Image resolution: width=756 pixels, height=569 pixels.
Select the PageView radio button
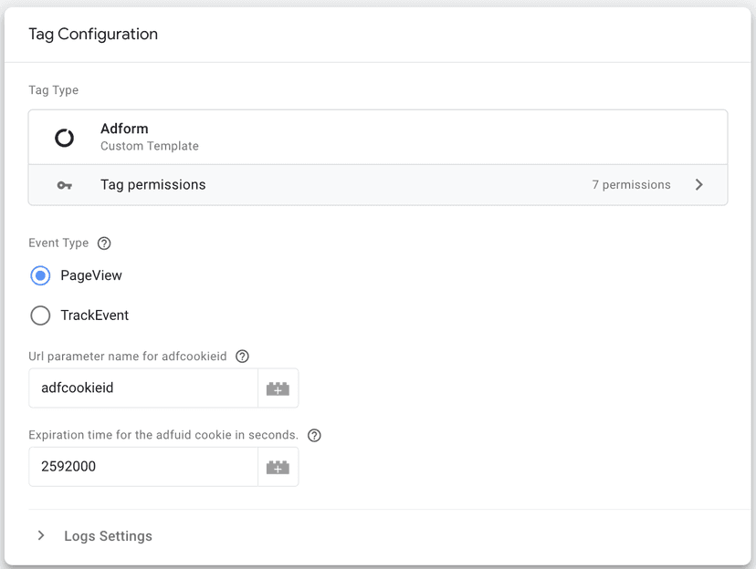click(x=40, y=274)
